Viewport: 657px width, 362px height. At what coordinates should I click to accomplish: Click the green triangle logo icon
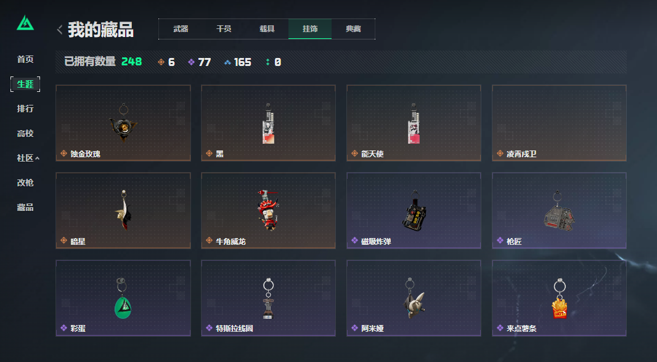(25, 23)
